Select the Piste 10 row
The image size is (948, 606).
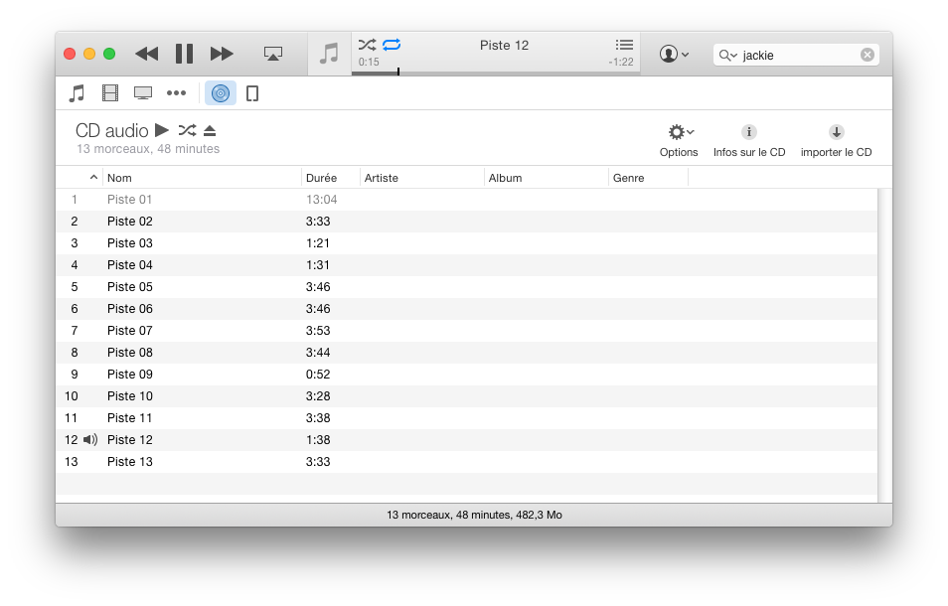466,395
